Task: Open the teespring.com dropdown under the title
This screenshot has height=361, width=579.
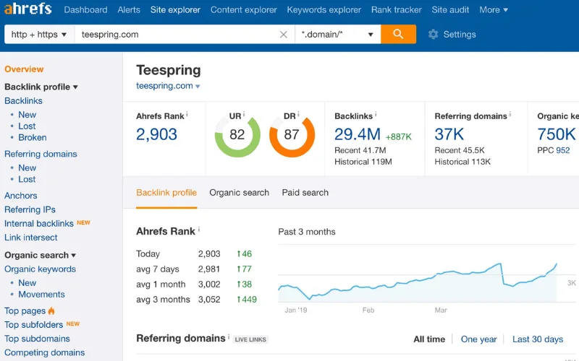Action: pyautogui.click(x=168, y=86)
